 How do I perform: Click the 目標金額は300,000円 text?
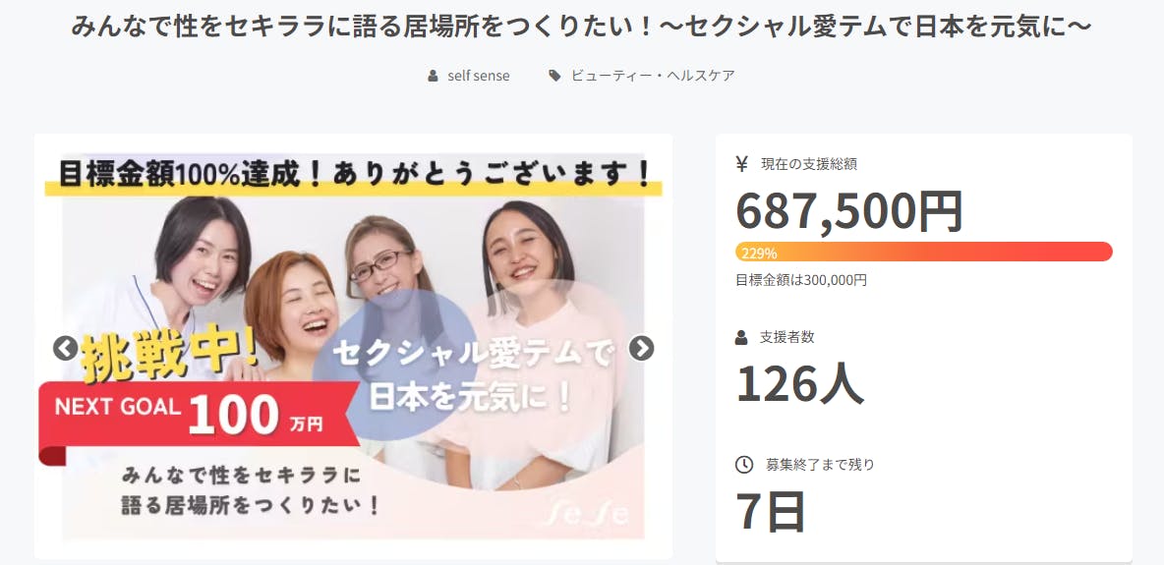pyautogui.click(x=801, y=281)
